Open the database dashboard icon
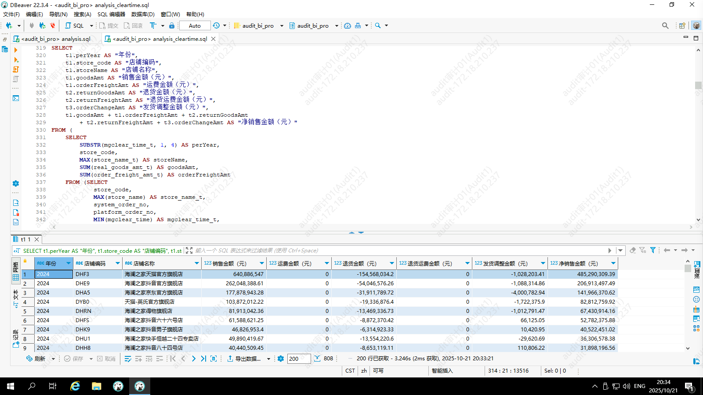 click(x=348, y=25)
